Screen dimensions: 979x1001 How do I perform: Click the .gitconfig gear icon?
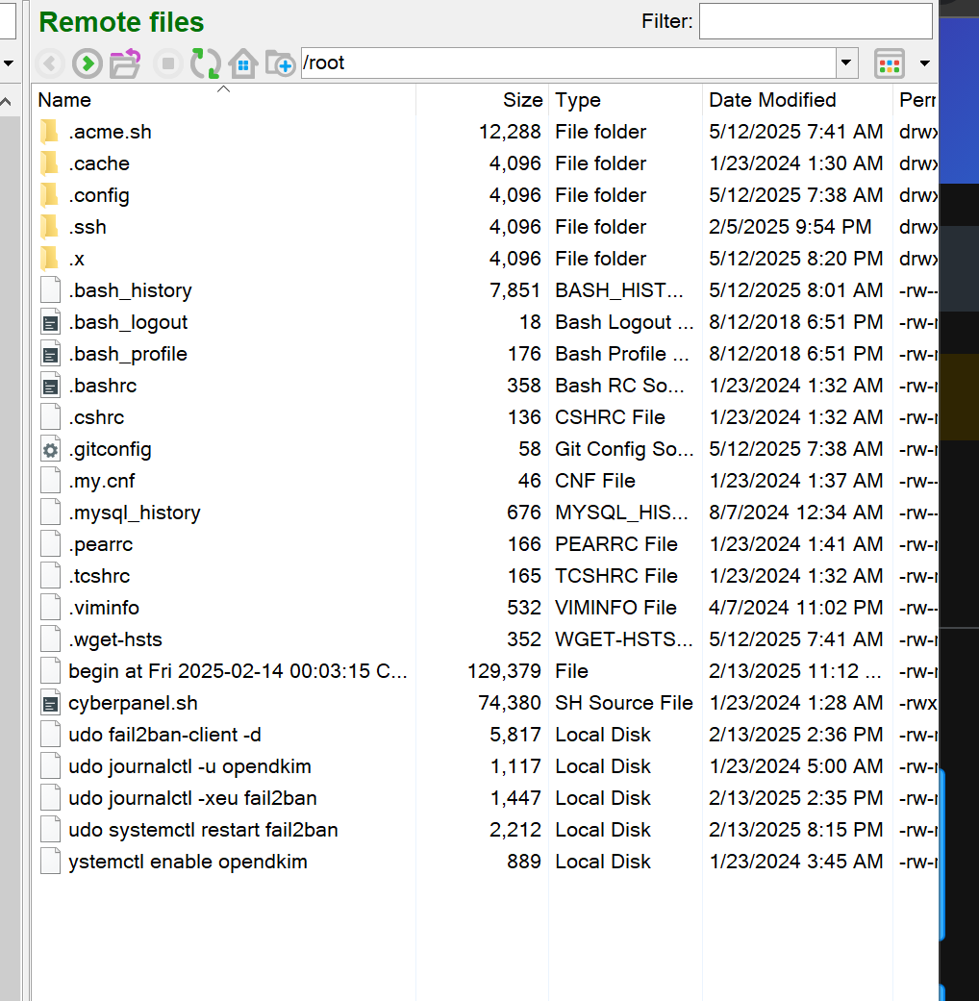point(50,449)
